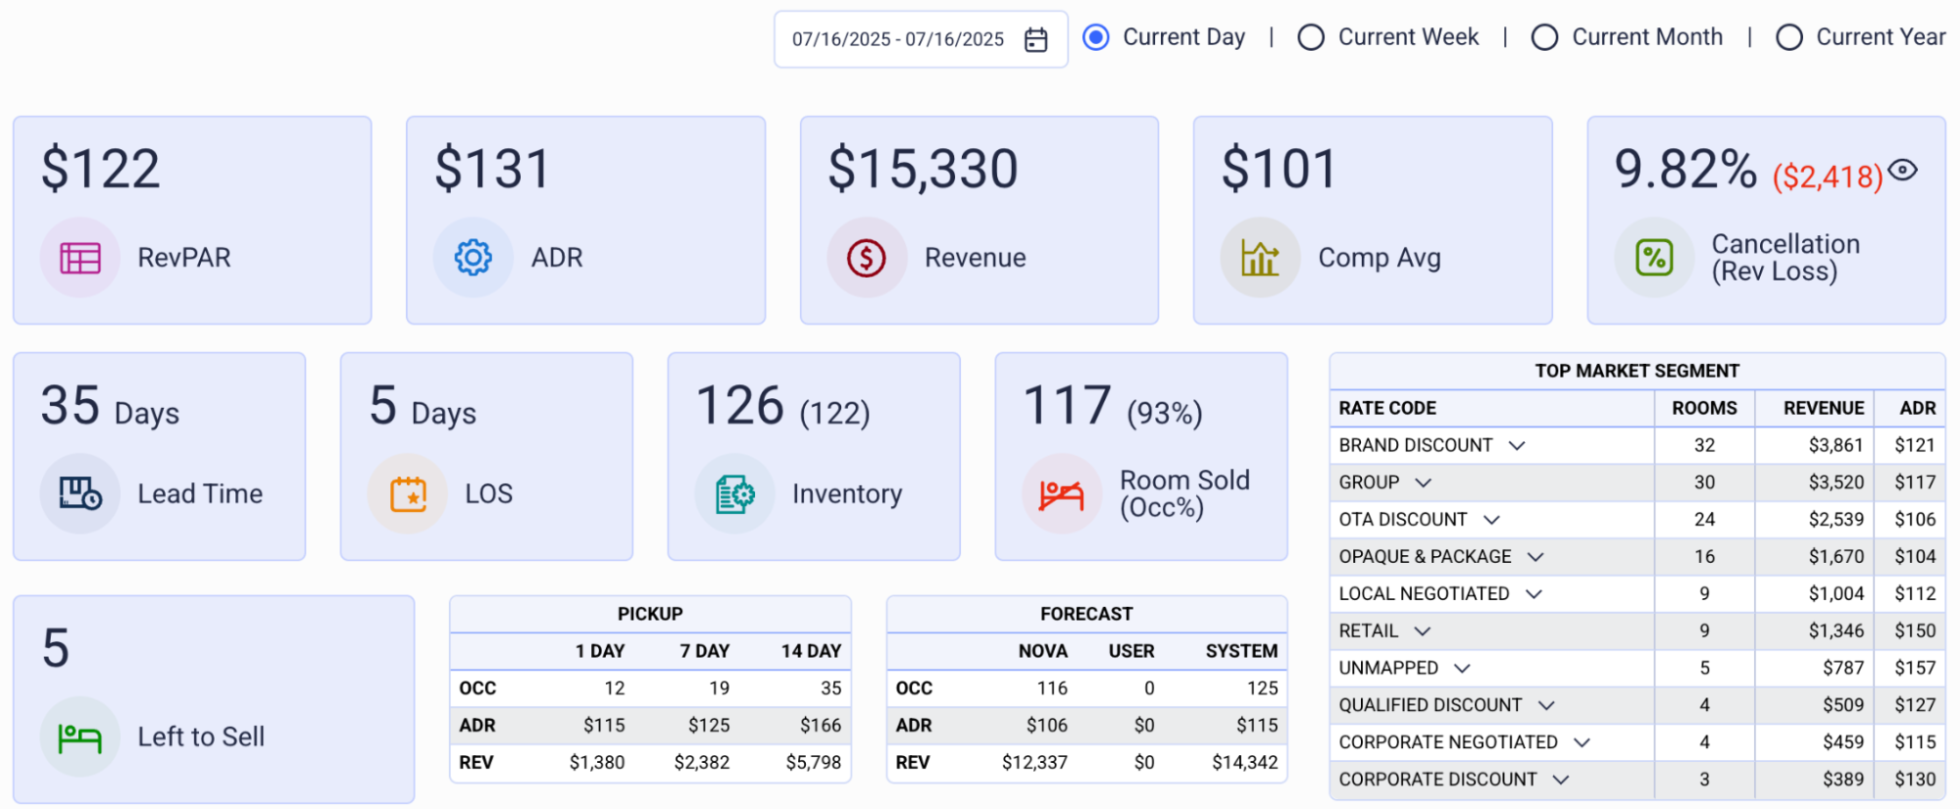The width and height of the screenshot is (1960, 809).
Task: Click the Revenue dollar-sign icon
Action: [867, 258]
